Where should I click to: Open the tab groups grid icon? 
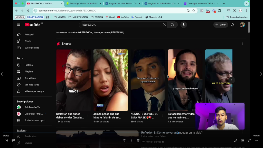pos(48,17)
